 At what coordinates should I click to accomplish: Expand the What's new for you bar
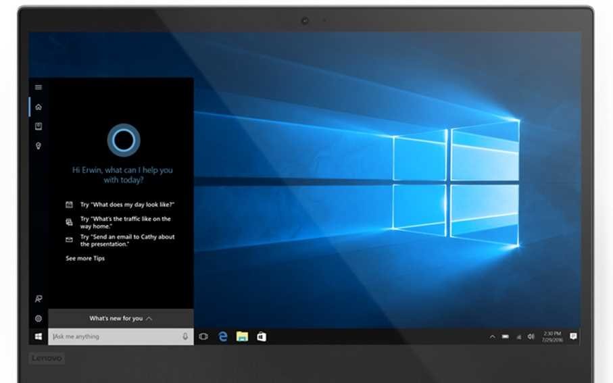[121, 319]
